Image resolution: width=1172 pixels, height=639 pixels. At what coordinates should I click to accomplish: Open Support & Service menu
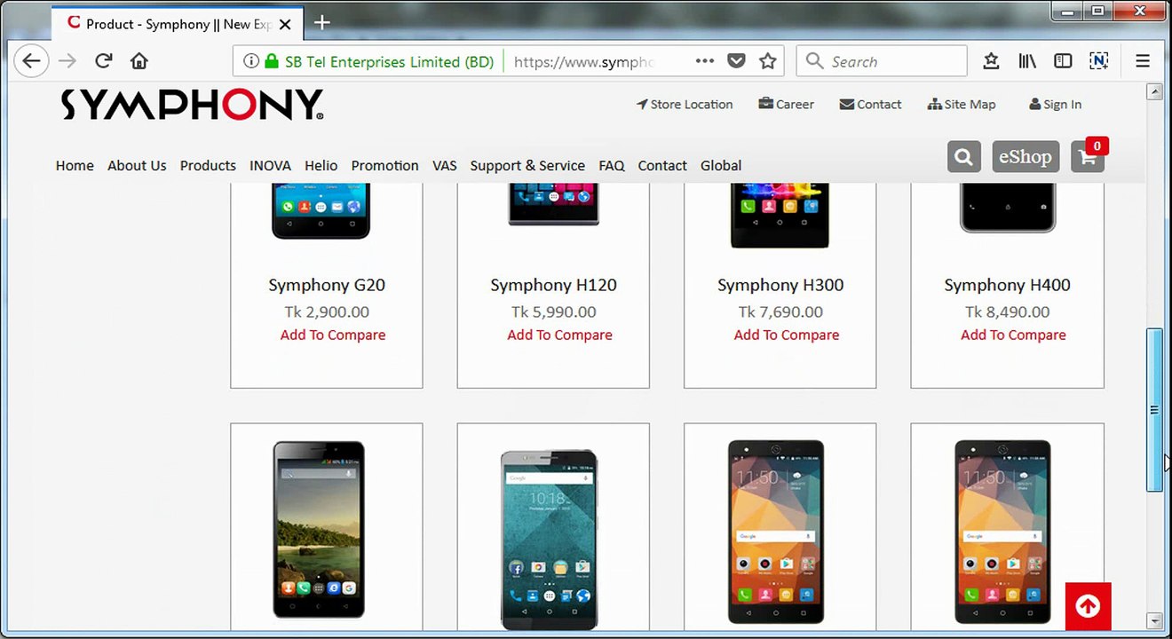coord(527,166)
